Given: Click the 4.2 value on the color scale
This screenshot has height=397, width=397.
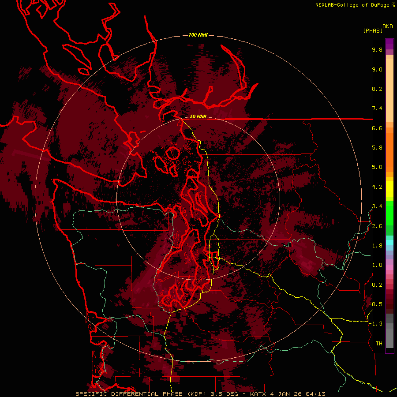Looking at the screenshot, I should (377, 187).
